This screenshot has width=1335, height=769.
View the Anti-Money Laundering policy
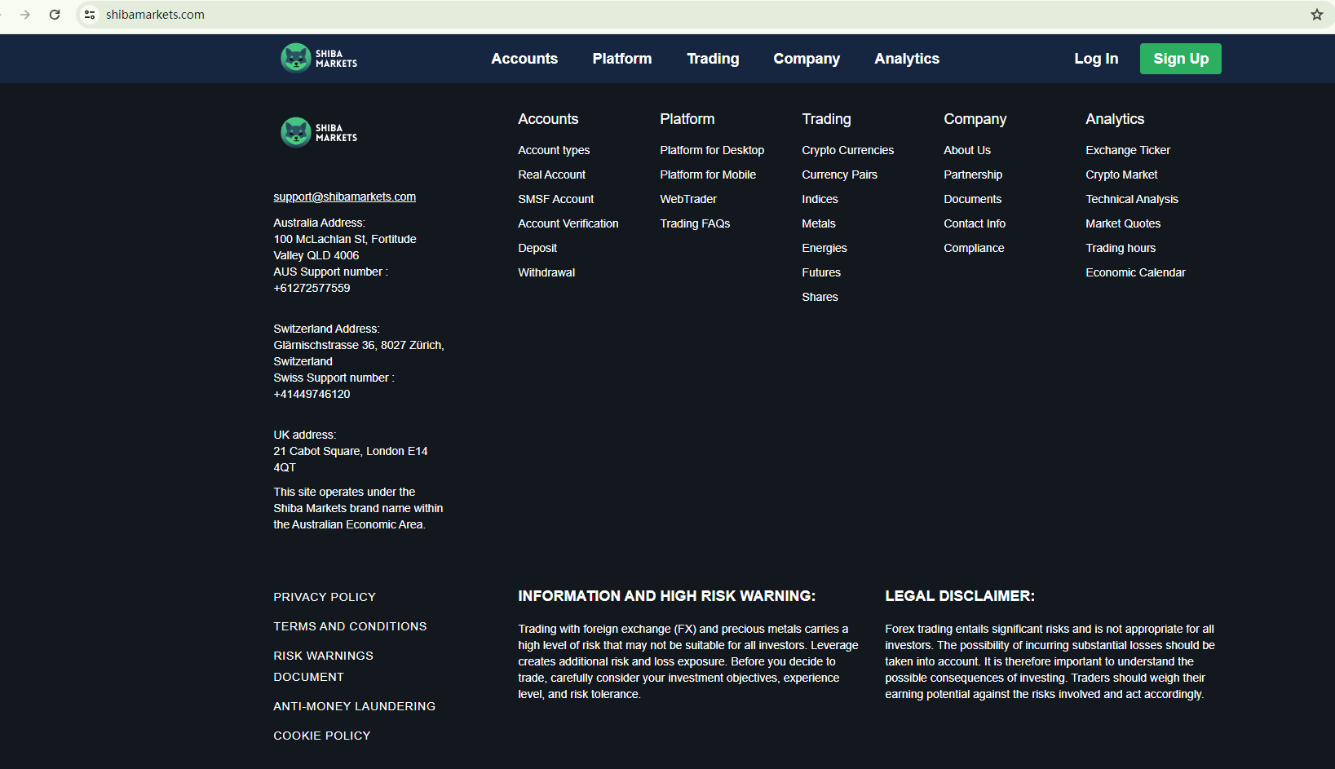354,706
